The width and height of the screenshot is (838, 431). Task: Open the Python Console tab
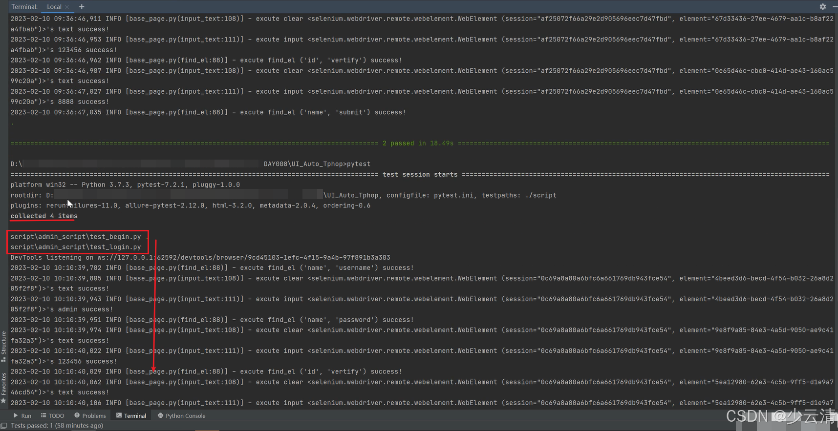click(x=181, y=416)
